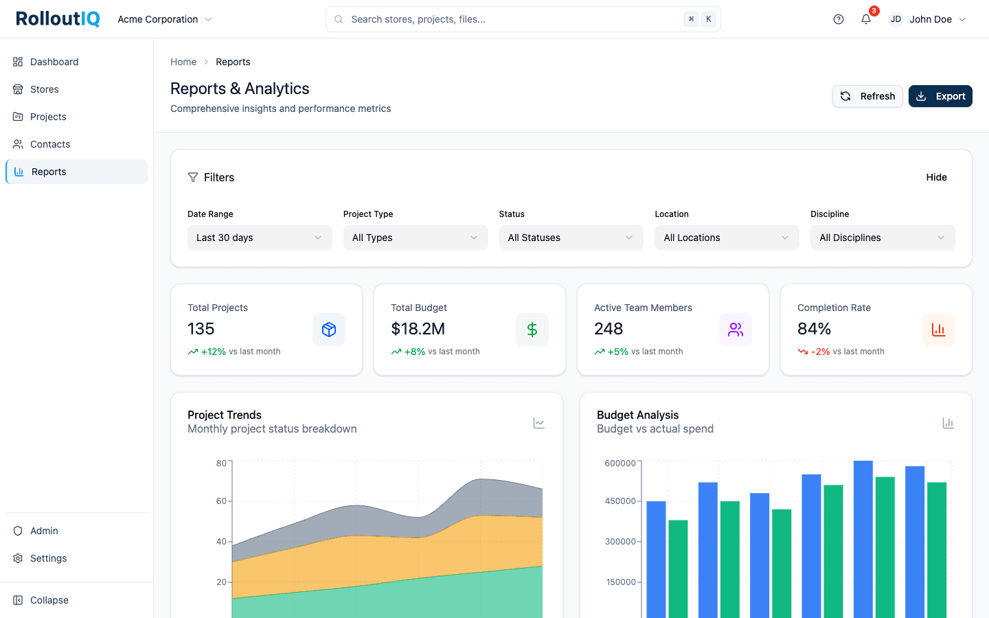The image size is (989, 618).
Task: Click the bar-chart icon on Budget Analysis
Action: 948,423
